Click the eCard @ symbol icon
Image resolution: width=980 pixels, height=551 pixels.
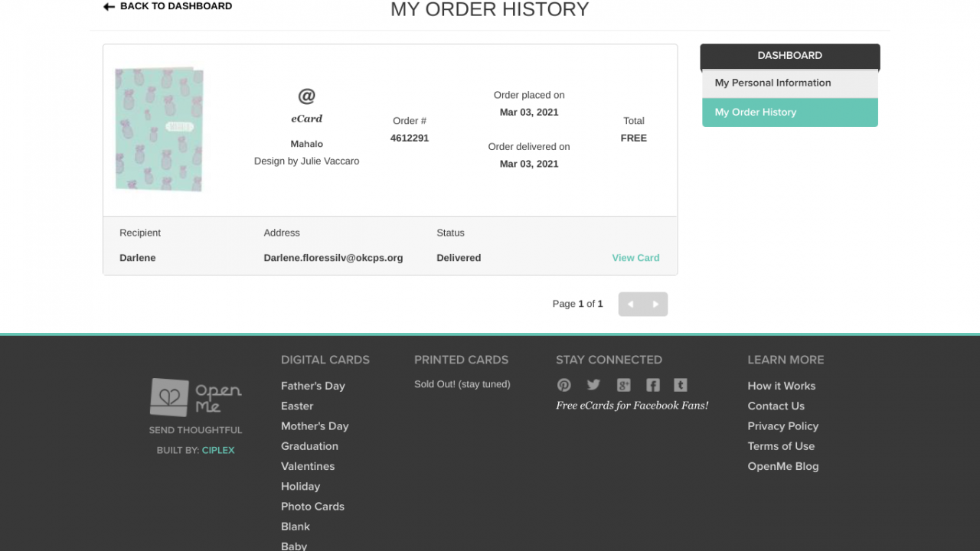306,96
